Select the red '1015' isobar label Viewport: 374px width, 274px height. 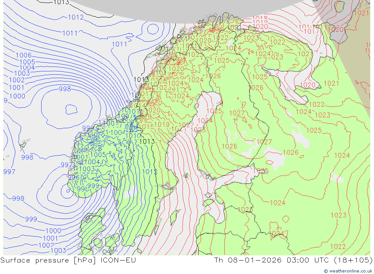[146, 127]
